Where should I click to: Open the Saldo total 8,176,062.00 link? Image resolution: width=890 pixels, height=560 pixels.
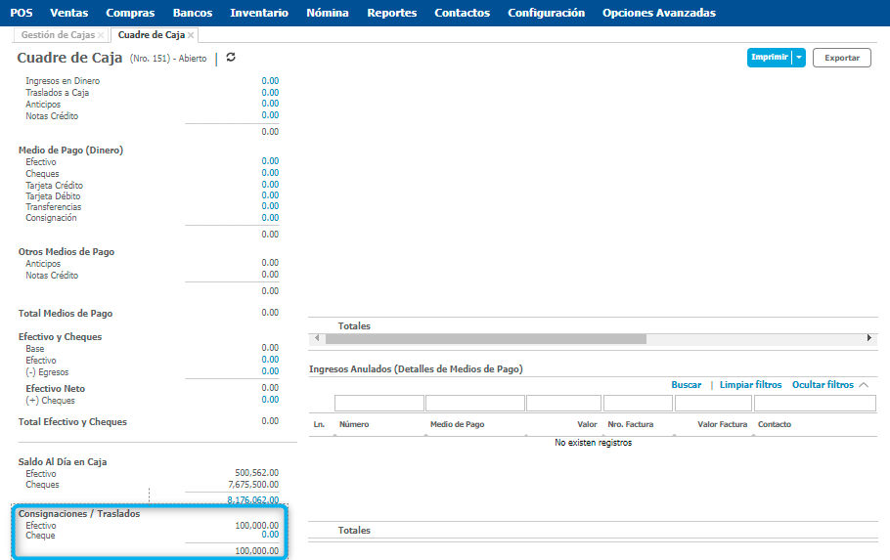[252, 499]
